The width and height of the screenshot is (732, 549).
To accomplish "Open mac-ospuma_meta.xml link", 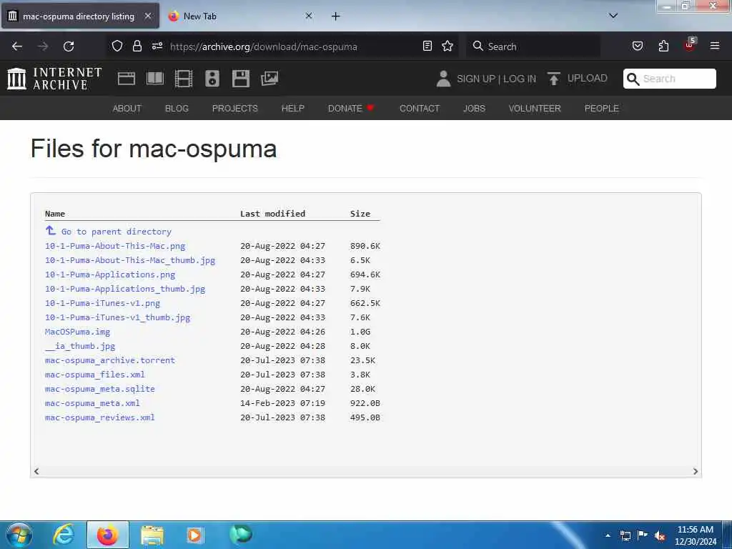I will [x=92, y=403].
